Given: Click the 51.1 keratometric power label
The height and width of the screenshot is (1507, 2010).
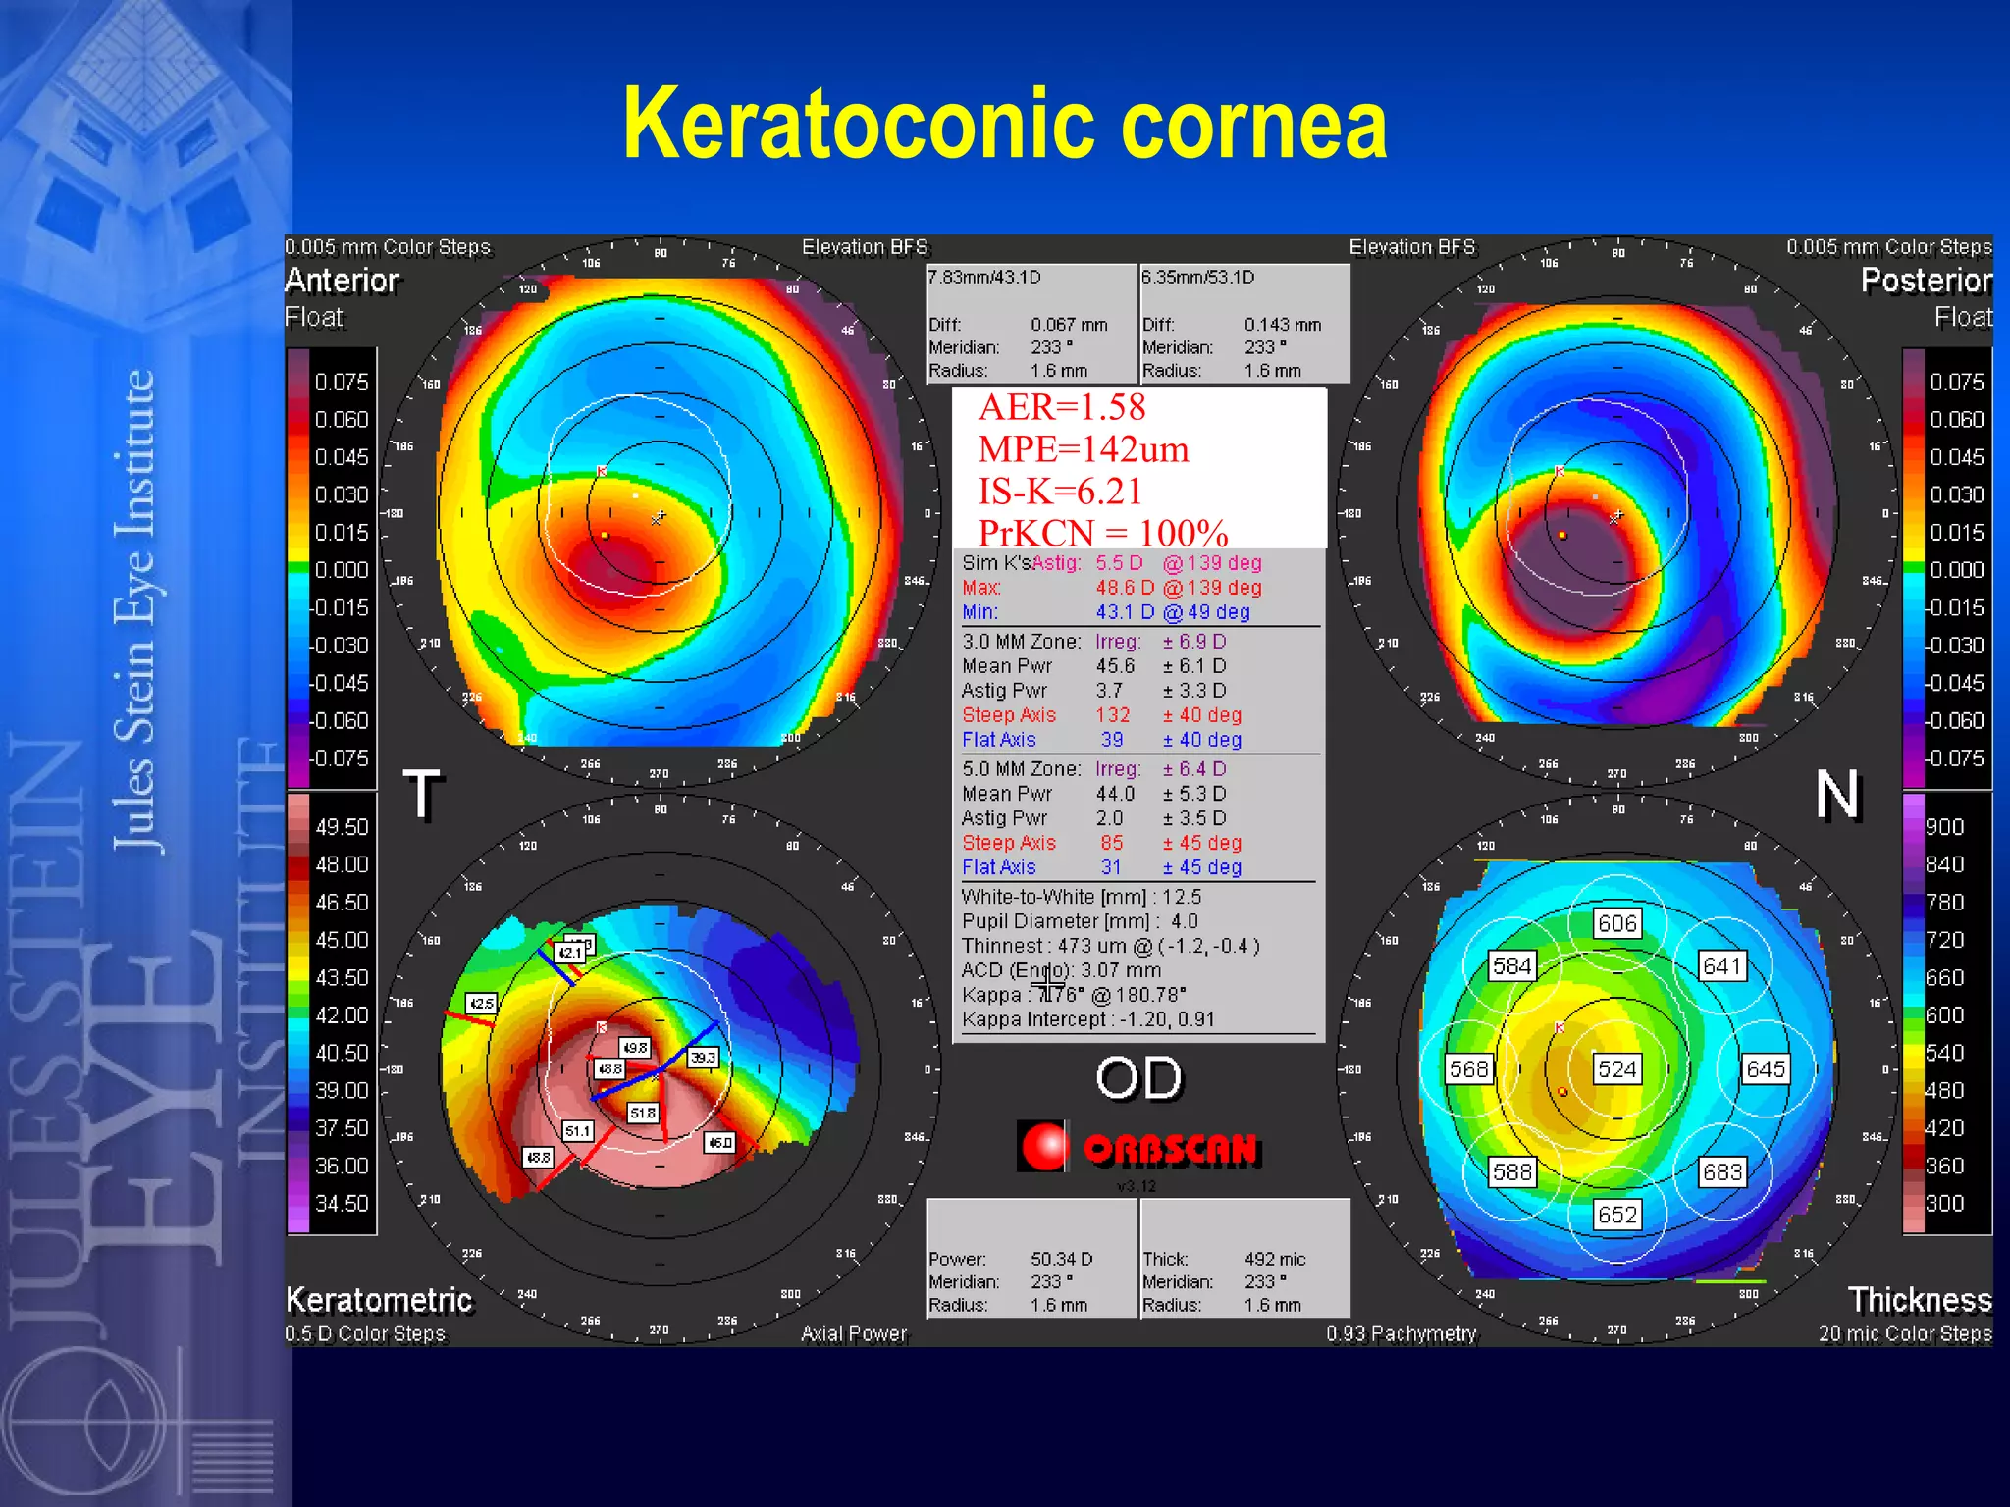Looking at the screenshot, I should 577,1131.
